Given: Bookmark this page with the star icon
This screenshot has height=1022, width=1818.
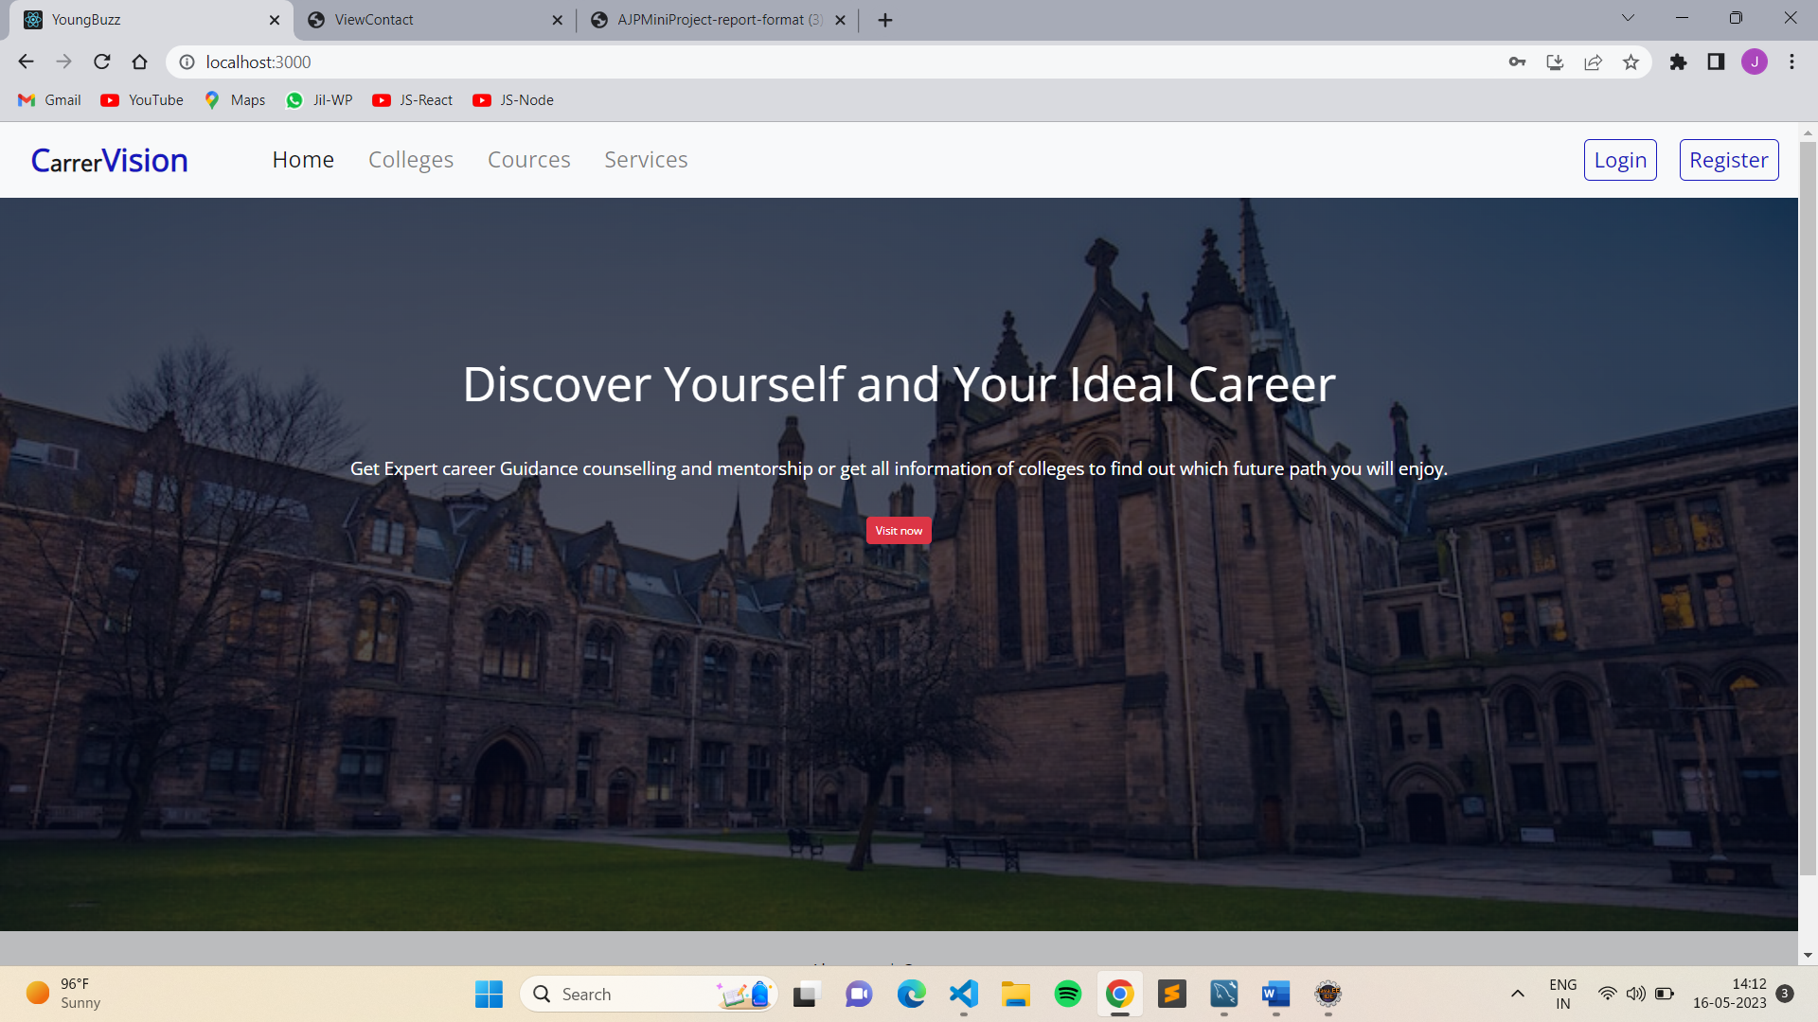Looking at the screenshot, I should (x=1631, y=62).
